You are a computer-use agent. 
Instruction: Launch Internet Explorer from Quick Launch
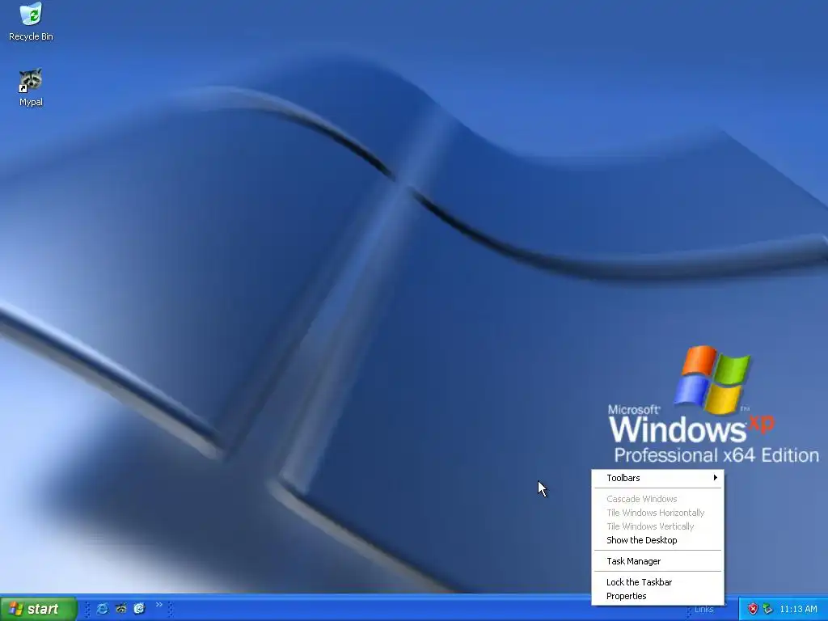click(103, 609)
